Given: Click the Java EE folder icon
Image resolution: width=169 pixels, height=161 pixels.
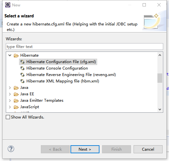Looking at the screenshot, I should coord(16,94).
